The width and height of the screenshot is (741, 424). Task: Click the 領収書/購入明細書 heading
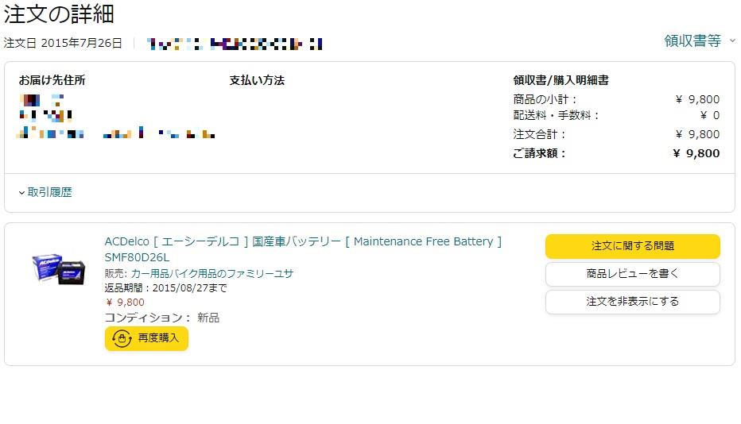pyautogui.click(x=561, y=80)
